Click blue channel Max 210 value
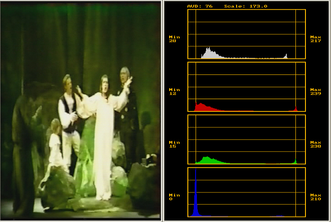 click(x=315, y=197)
